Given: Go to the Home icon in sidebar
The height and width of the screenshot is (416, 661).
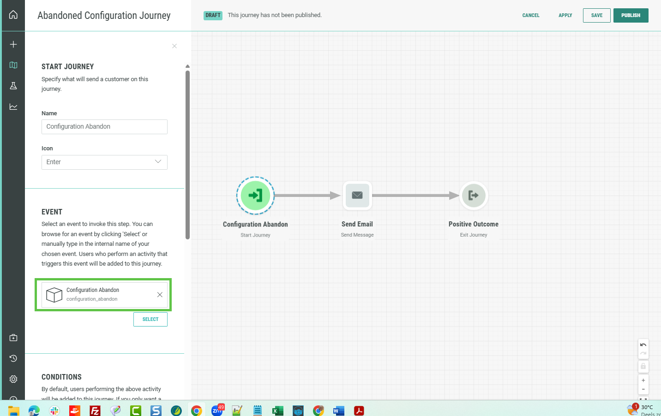Looking at the screenshot, I should click(13, 15).
